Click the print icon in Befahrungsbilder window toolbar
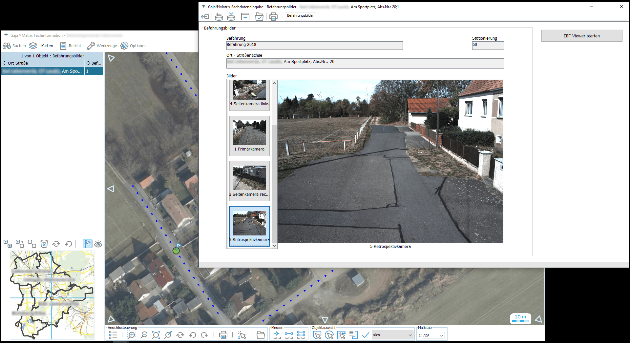 click(273, 16)
